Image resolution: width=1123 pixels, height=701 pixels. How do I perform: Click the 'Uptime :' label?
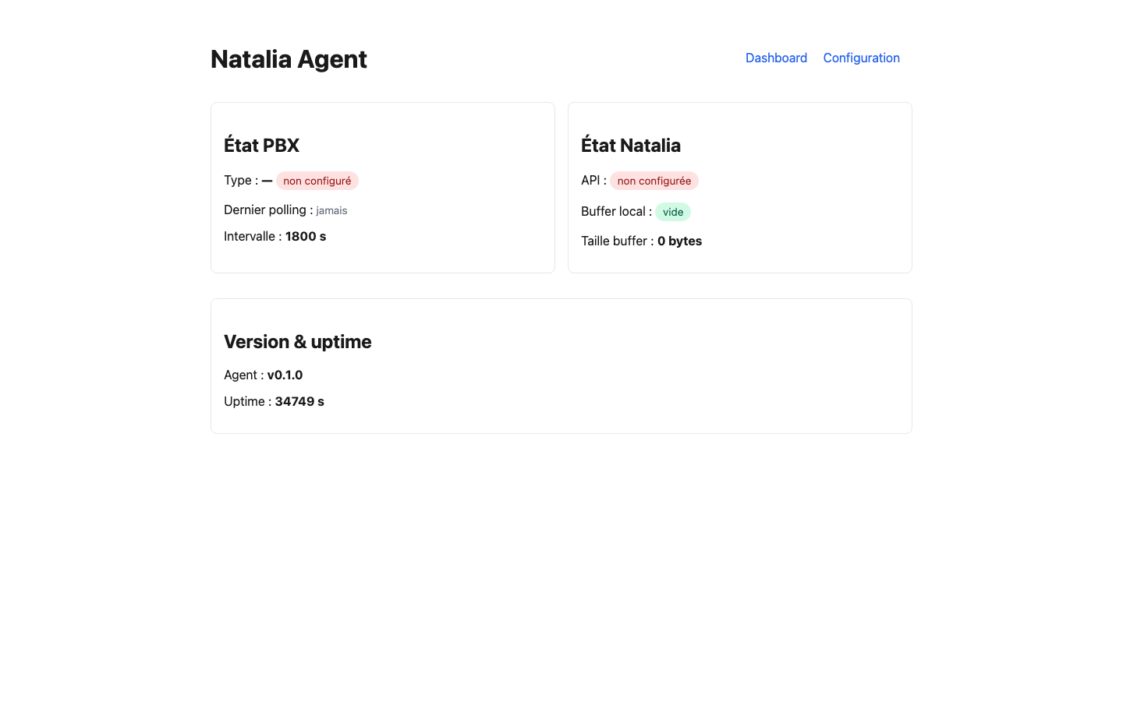tap(247, 401)
